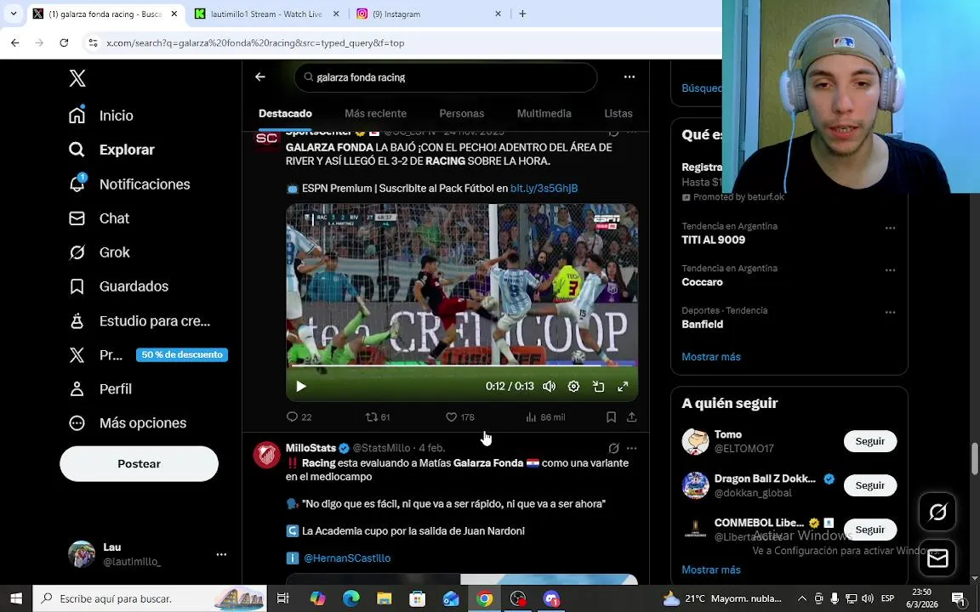Click the back arrow beside search box
Image resolution: width=980 pixels, height=612 pixels.
click(x=260, y=76)
